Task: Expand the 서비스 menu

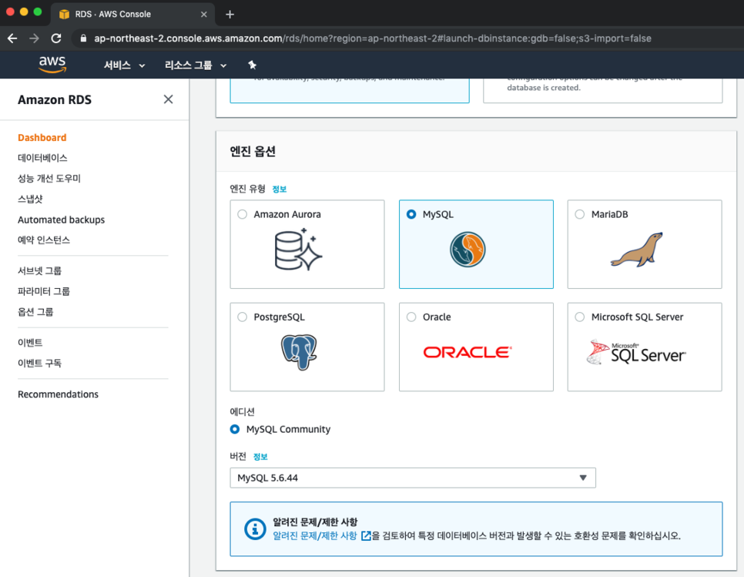Action: pos(124,65)
